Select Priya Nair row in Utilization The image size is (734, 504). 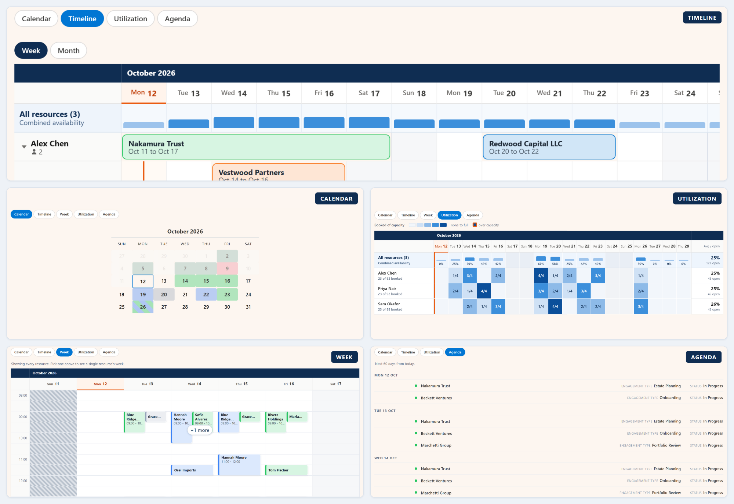[404, 291]
